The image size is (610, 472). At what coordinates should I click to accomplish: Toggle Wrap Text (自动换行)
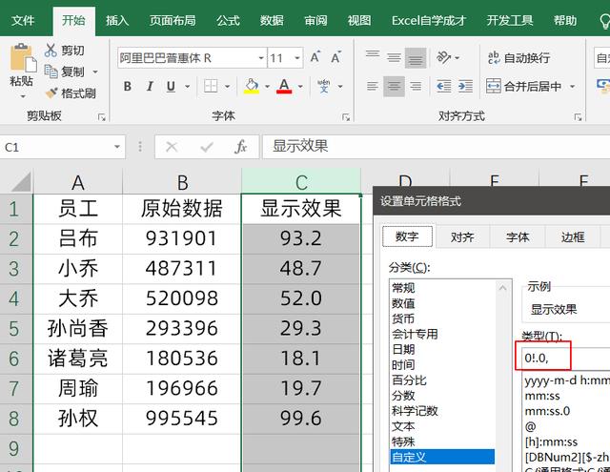518,58
